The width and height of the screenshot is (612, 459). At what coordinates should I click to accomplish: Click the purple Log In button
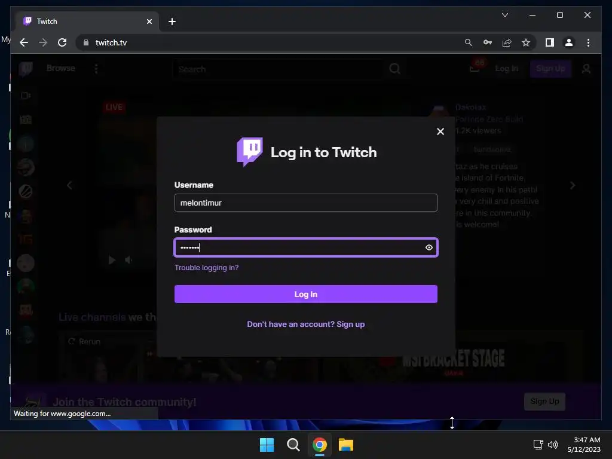[x=305, y=294]
